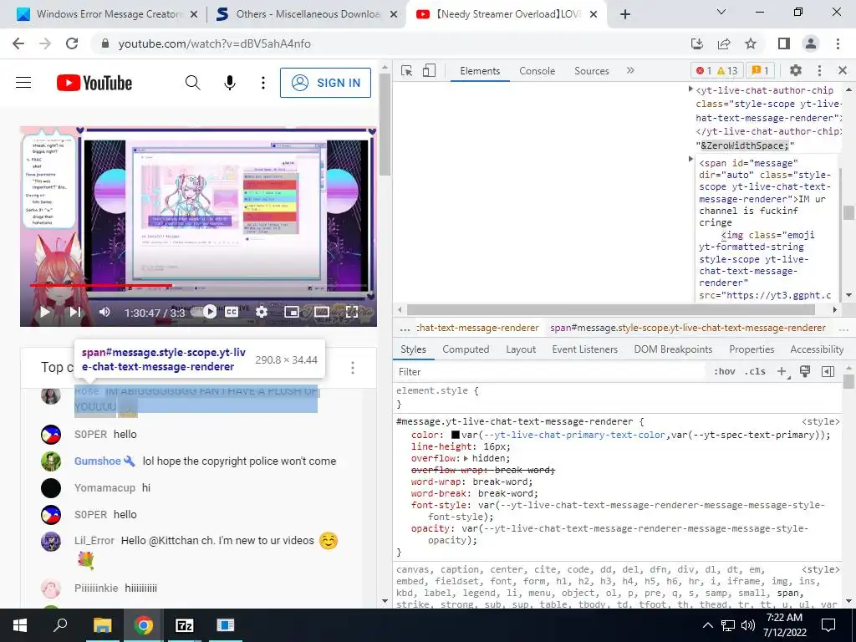Expand the overflow hidden shorthand arrow
The width and height of the screenshot is (856, 642).
(x=466, y=458)
